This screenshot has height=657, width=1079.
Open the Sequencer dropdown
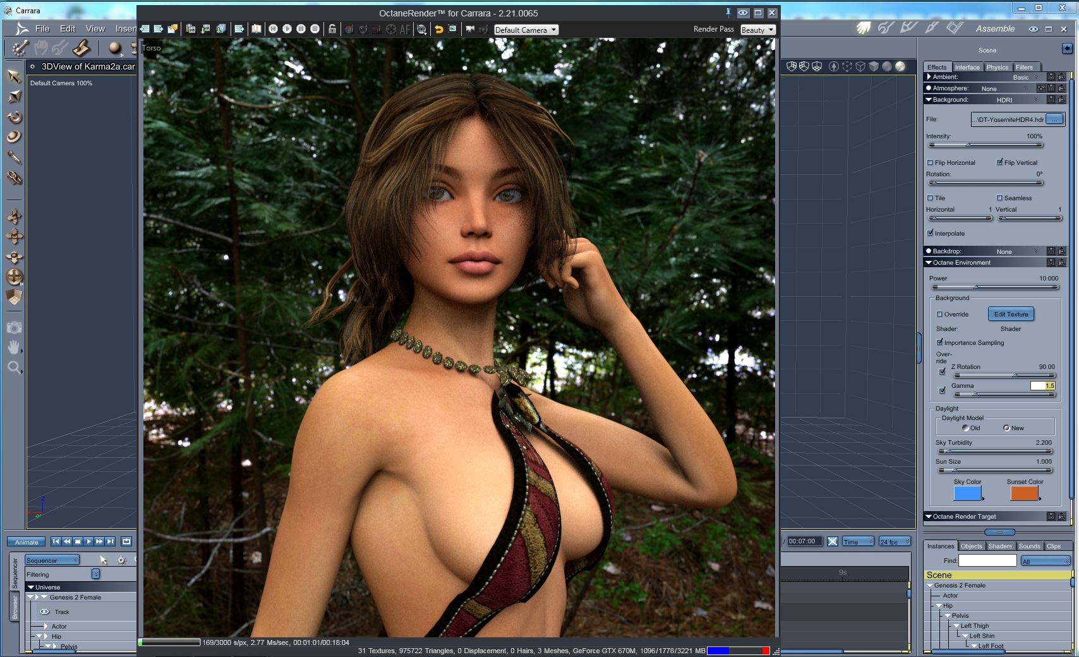pyautogui.click(x=52, y=560)
